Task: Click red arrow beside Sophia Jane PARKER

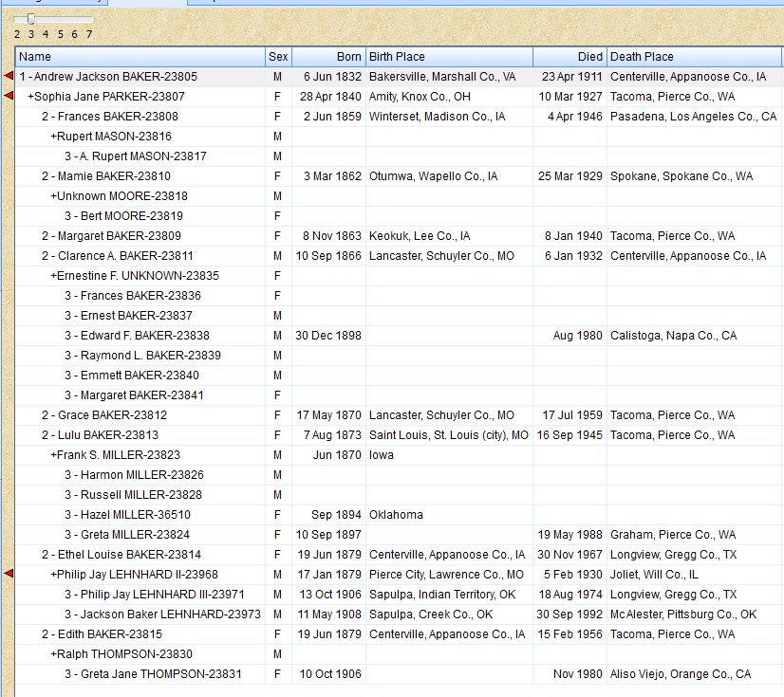Action: [9, 96]
